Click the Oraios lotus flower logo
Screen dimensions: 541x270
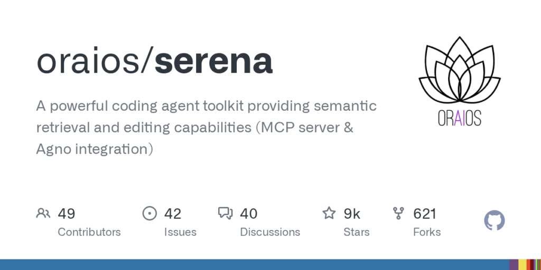[459, 70]
